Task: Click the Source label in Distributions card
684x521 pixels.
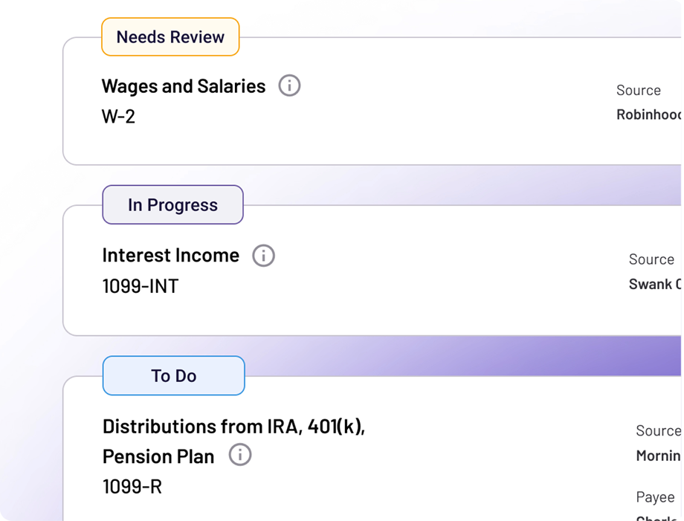Action: tap(658, 431)
